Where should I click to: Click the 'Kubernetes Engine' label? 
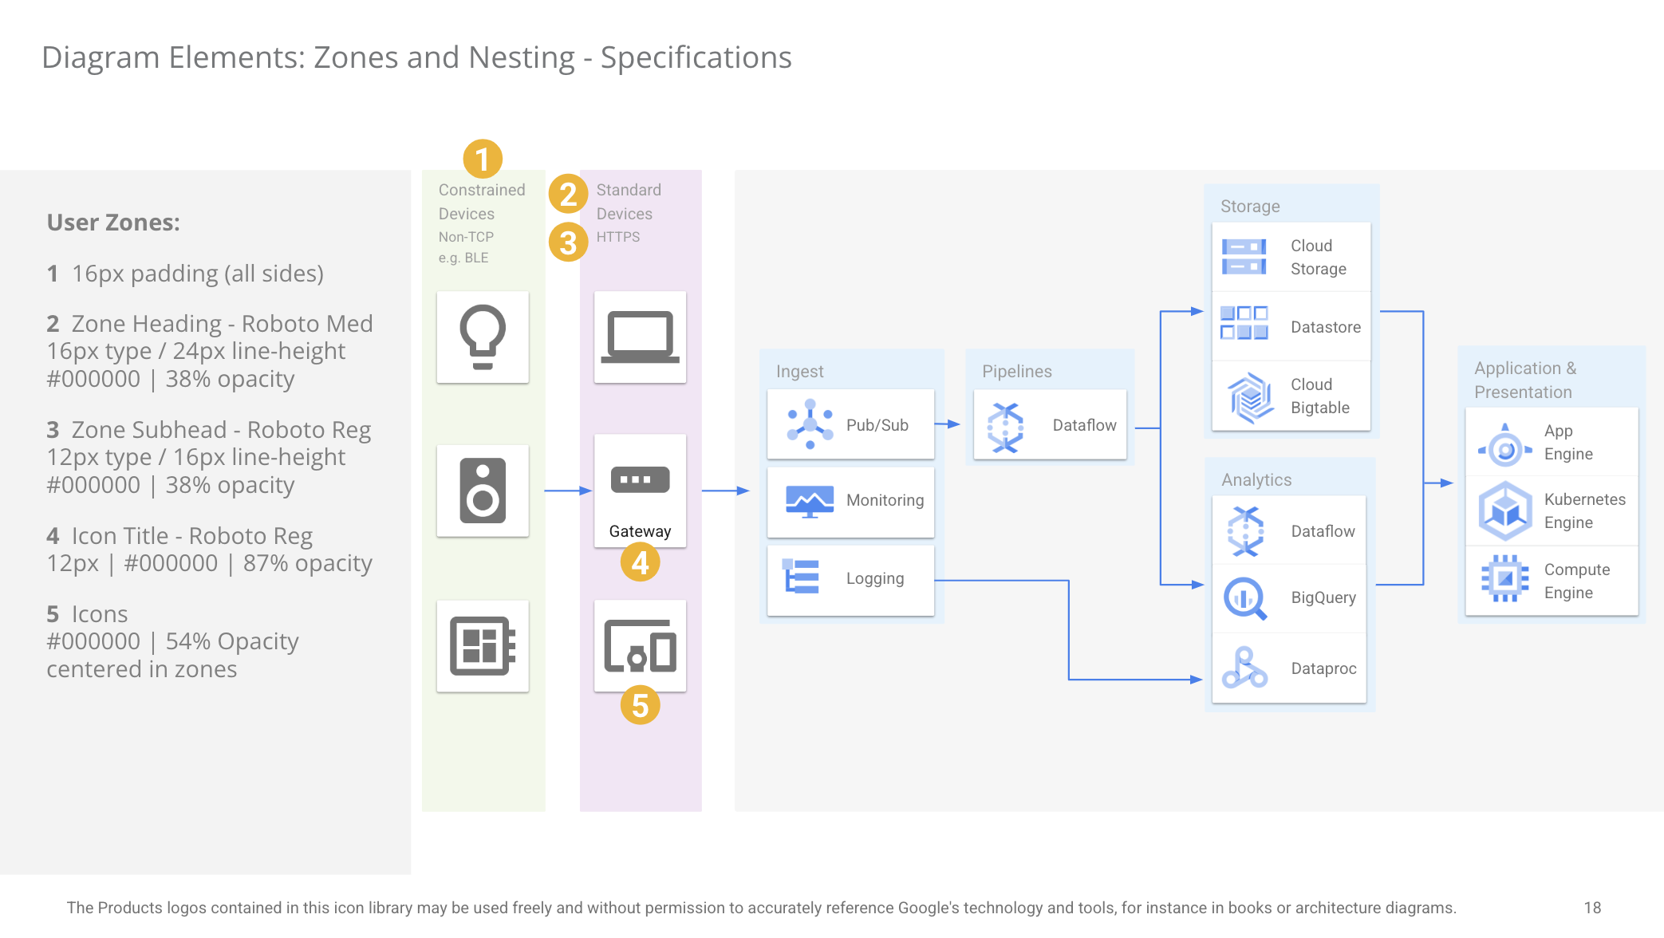[1584, 511]
